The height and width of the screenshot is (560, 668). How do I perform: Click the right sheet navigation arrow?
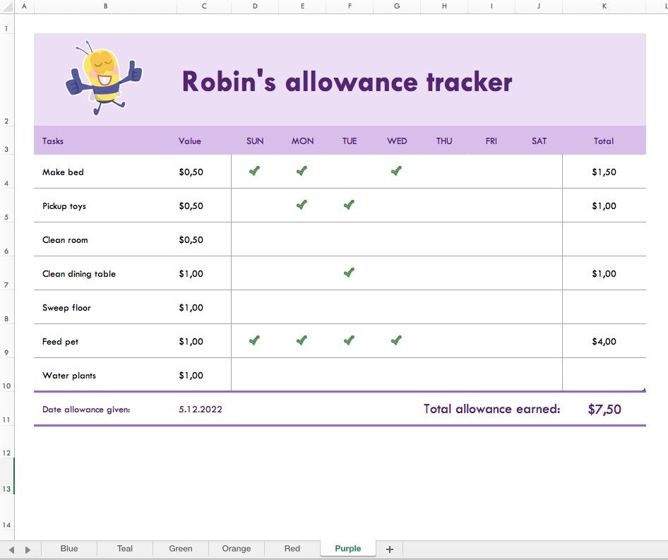pos(28,549)
